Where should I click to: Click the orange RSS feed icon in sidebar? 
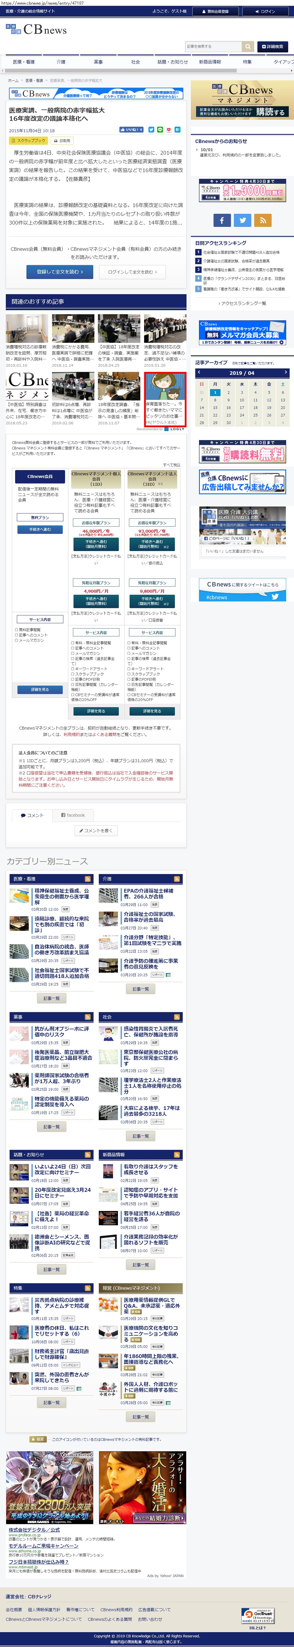(x=263, y=220)
